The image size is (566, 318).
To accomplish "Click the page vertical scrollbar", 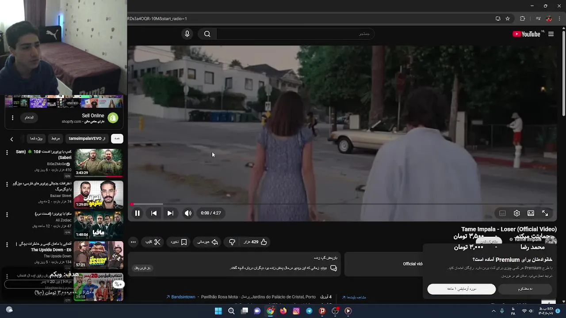I will coord(563,73).
